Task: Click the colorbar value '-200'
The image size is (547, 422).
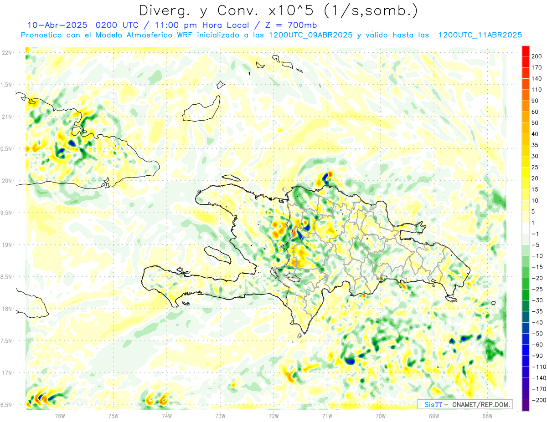Action: click(538, 400)
